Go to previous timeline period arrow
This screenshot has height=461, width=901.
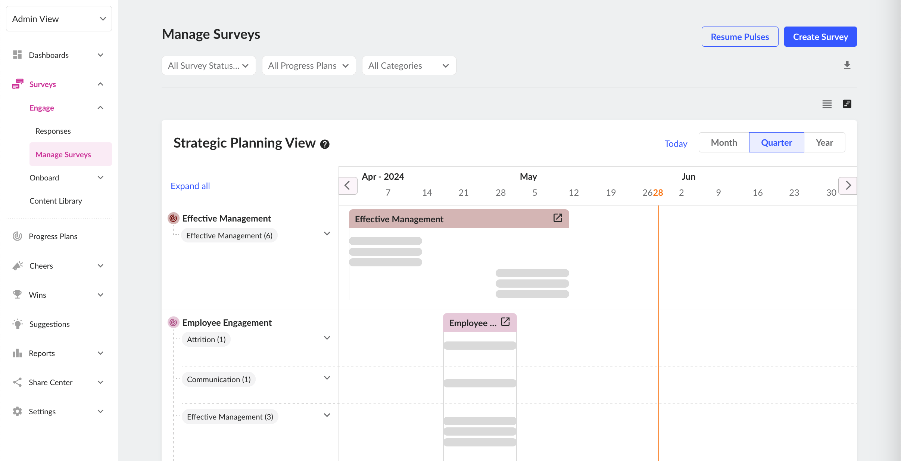[x=347, y=185]
